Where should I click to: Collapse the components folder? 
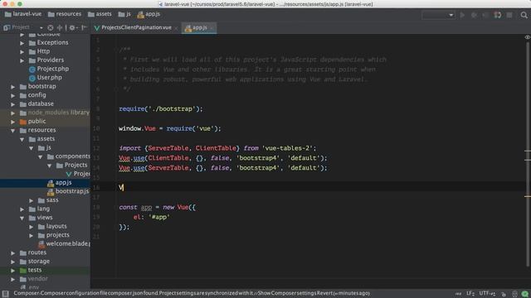pos(41,156)
